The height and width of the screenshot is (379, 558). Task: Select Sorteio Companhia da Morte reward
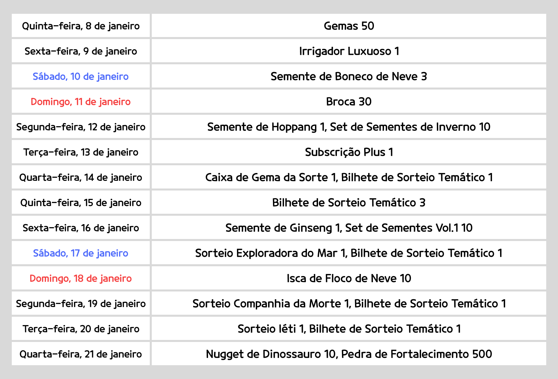349,304
